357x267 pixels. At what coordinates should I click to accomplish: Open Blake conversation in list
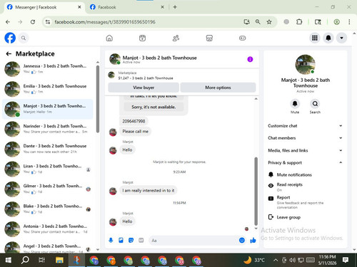pyautogui.click(x=48, y=209)
